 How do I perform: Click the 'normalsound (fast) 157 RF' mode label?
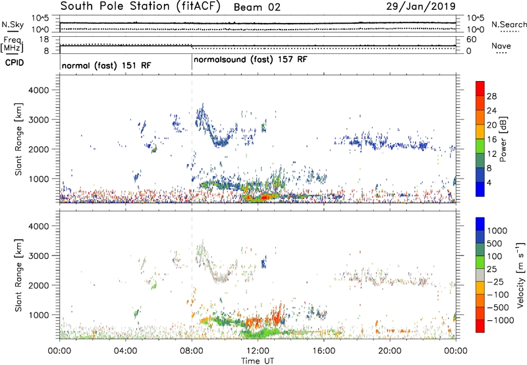250,59
